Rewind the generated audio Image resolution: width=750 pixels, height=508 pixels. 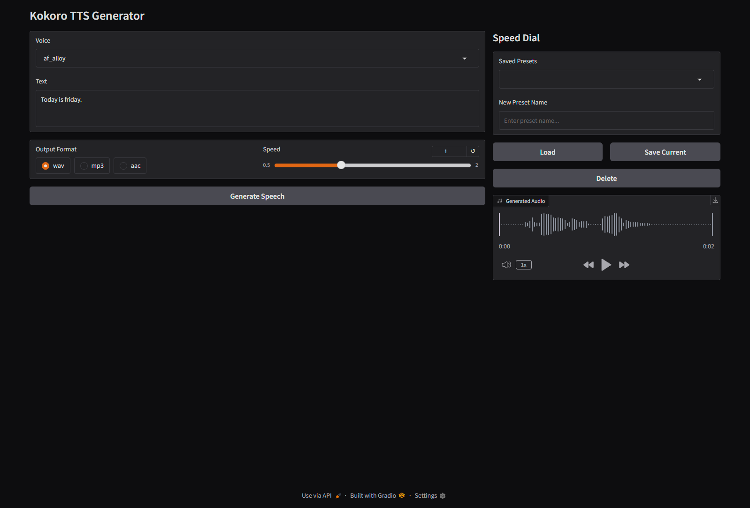click(589, 265)
